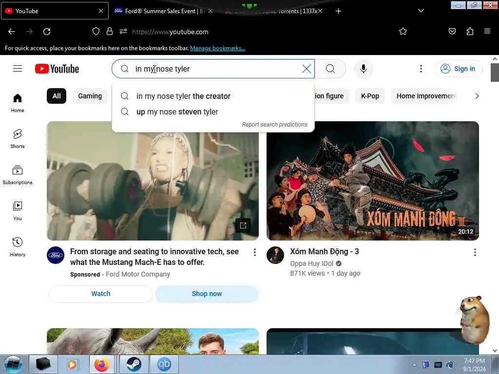The height and width of the screenshot is (374, 499).
Task: Open qBittorrent from the taskbar
Action: [164, 364]
